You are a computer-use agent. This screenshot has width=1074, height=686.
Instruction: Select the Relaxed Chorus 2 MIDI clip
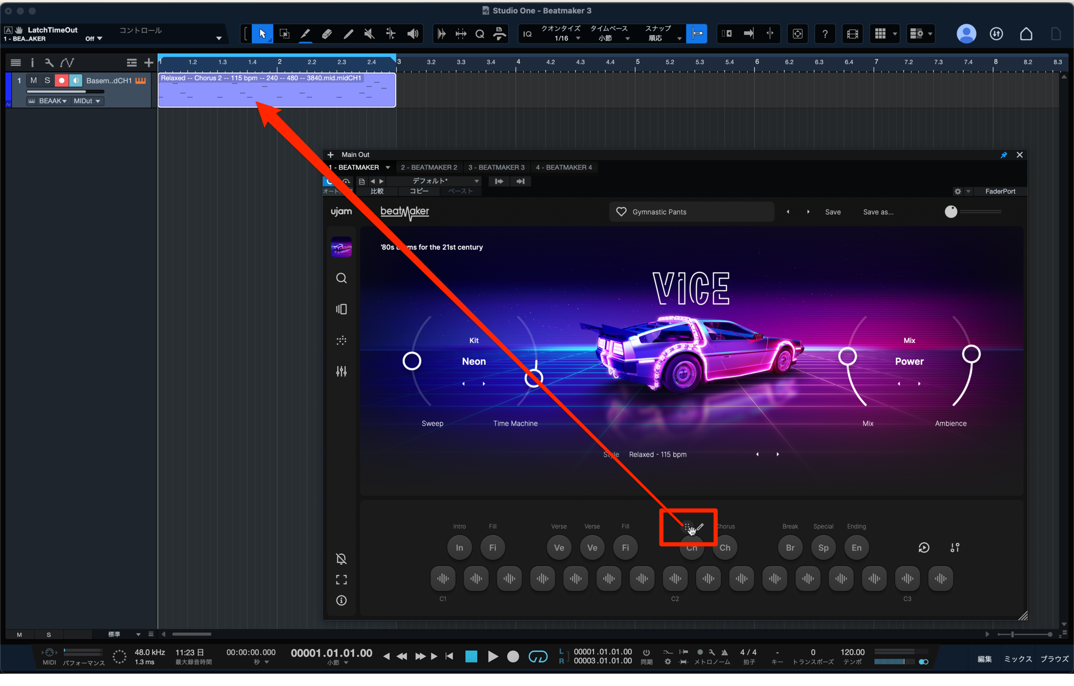(277, 90)
